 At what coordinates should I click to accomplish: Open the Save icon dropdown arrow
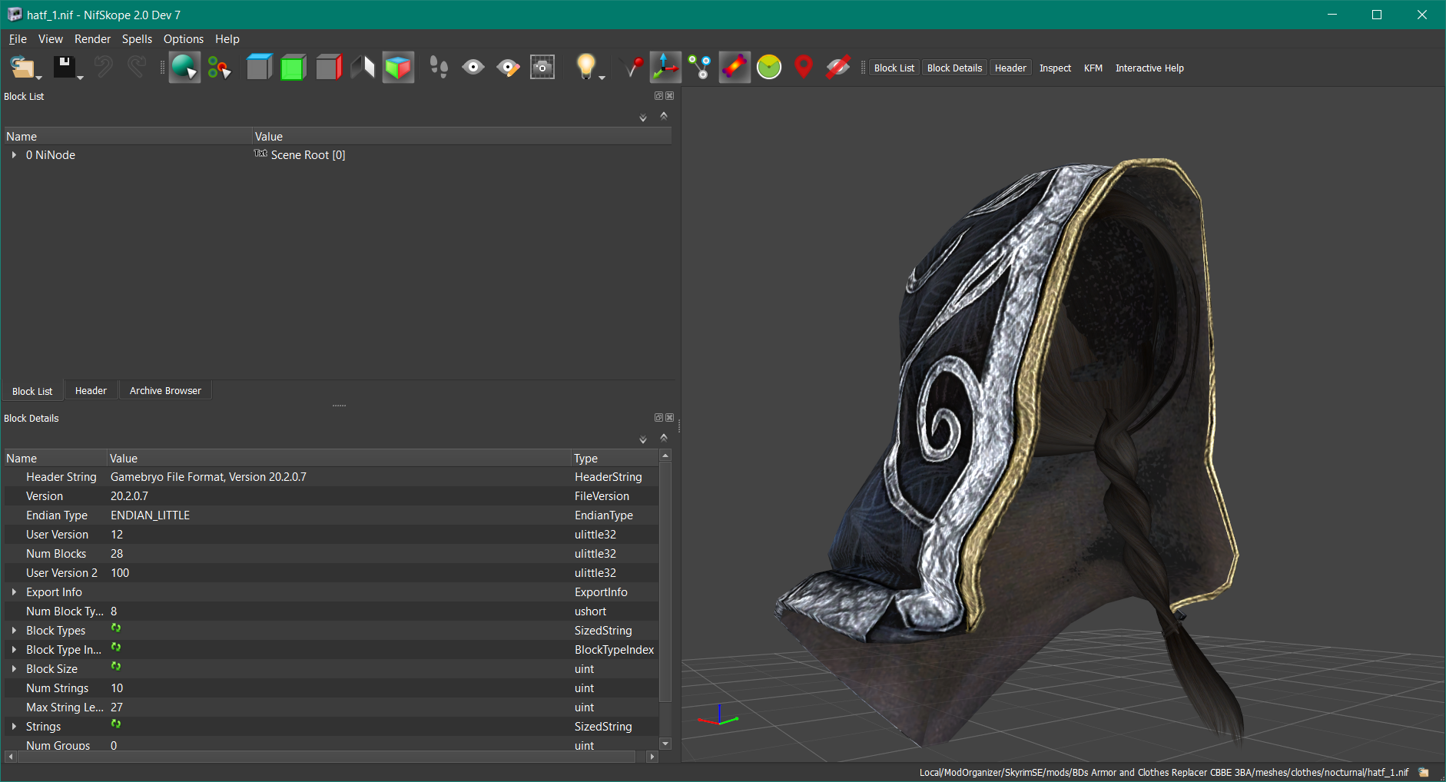pyautogui.click(x=80, y=78)
